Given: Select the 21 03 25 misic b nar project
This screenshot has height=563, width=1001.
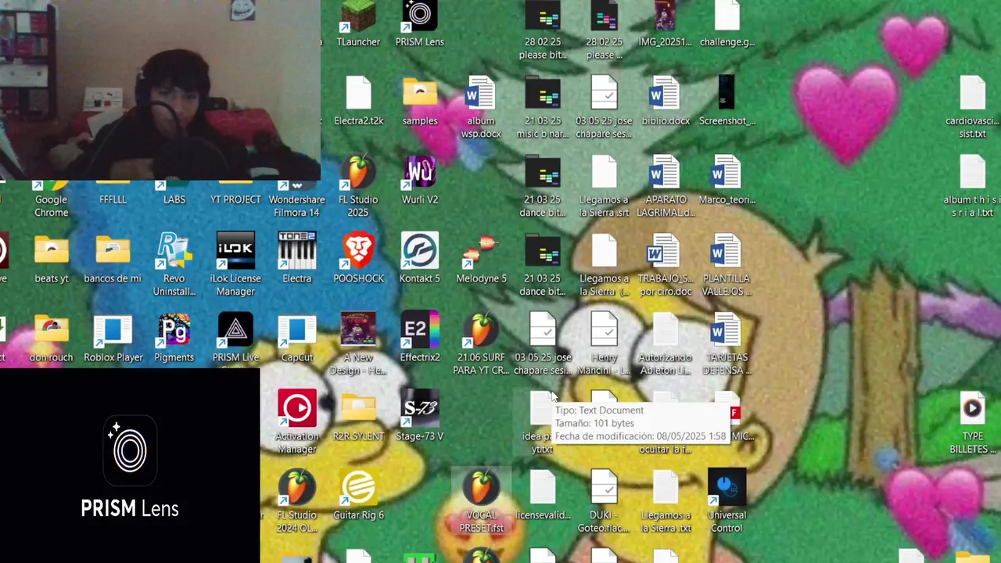Looking at the screenshot, I should [543, 108].
